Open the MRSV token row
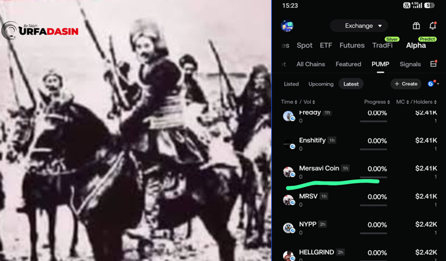This screenshot has width=446, height=261. click(x=359, y=200)
